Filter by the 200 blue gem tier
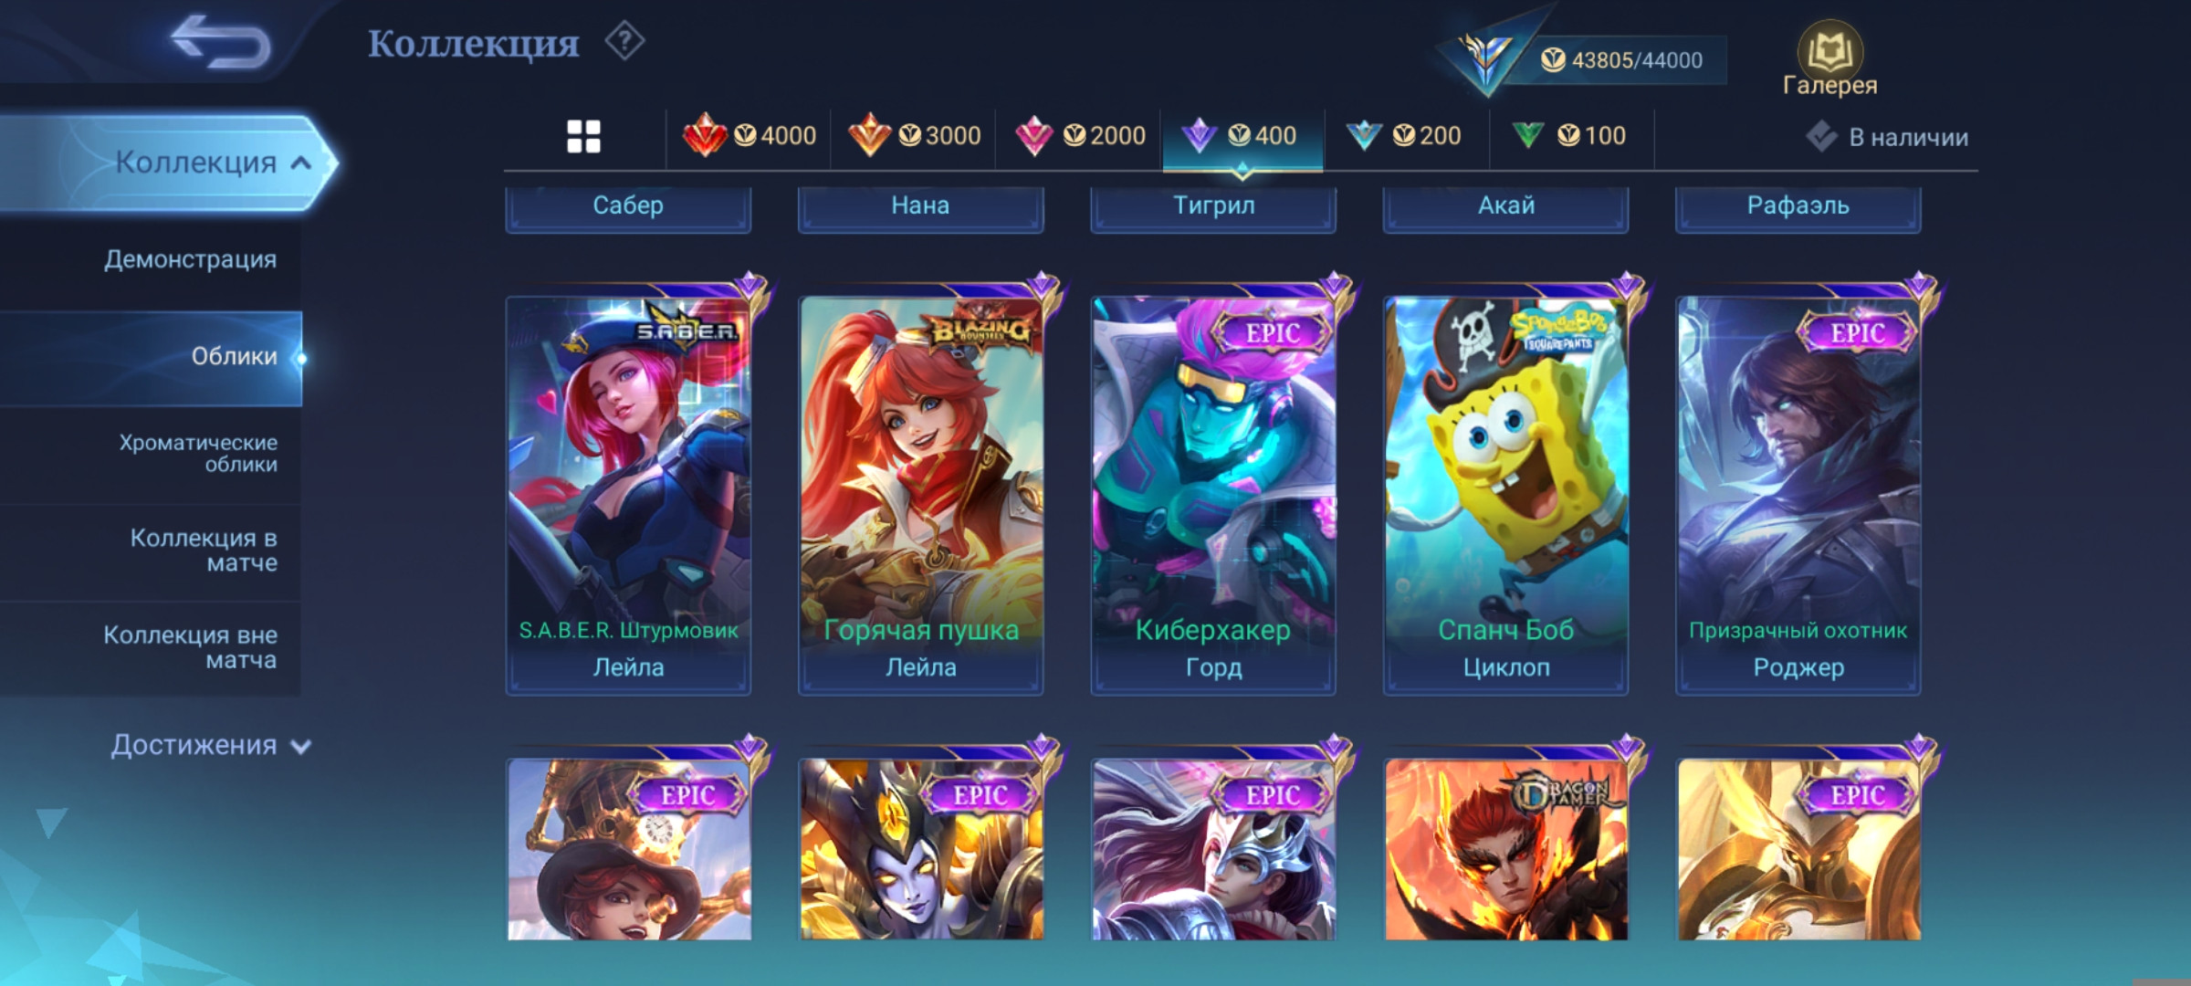This screenshot has width=2191, height=986. [1404, 136]
